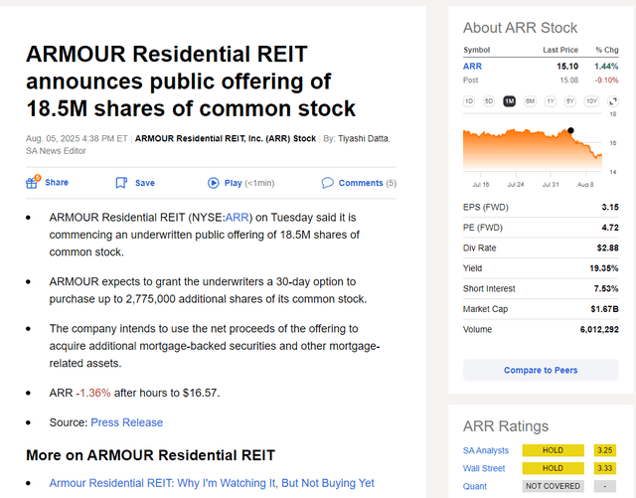Expand the stock chart fullscreen icon

click(x=613, y=101)
